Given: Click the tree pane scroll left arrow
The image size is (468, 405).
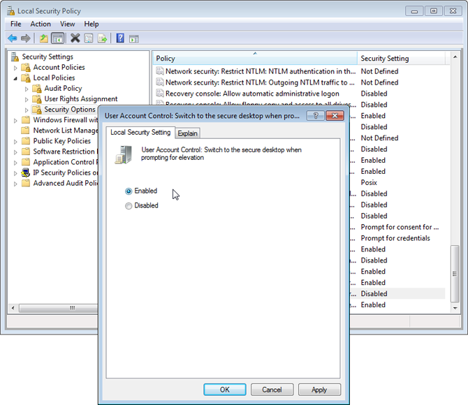Looking at the screenshot, I should point(13,308).
